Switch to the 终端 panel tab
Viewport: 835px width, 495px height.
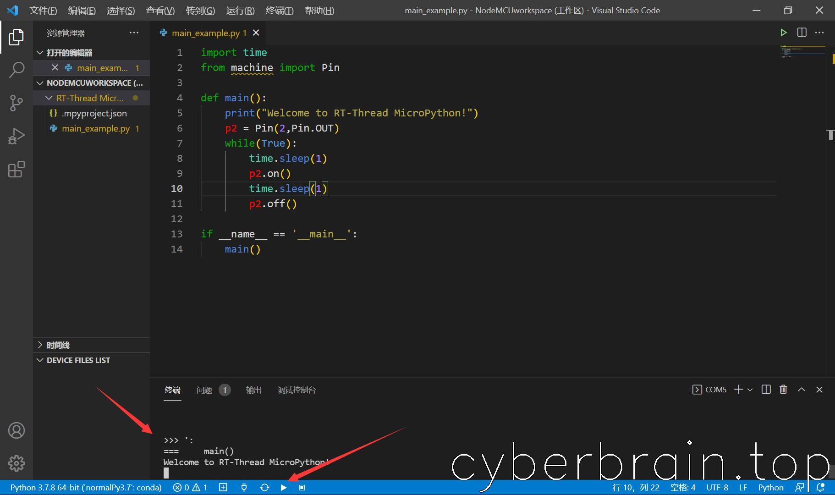coord(173,390)
